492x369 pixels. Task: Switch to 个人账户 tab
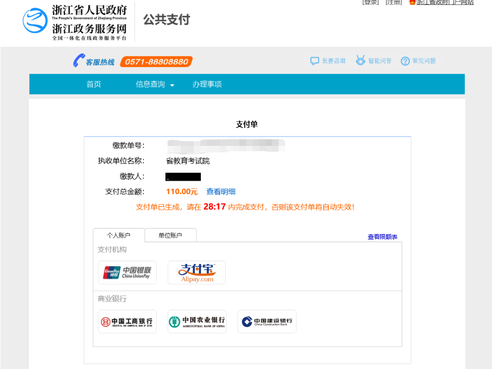pyautogui.click(x=119, y=235)
